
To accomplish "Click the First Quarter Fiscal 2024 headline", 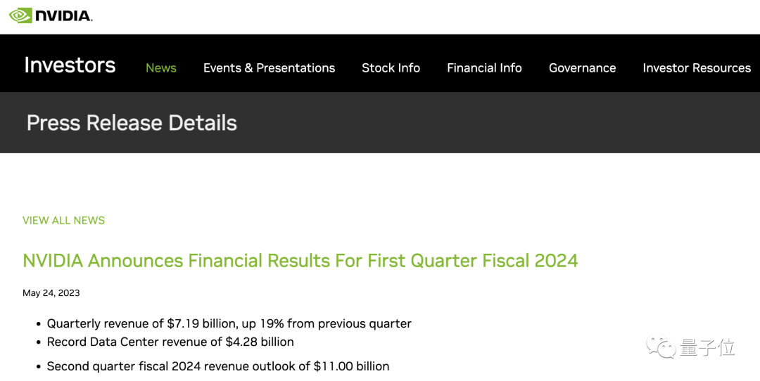I will point(300,261).
